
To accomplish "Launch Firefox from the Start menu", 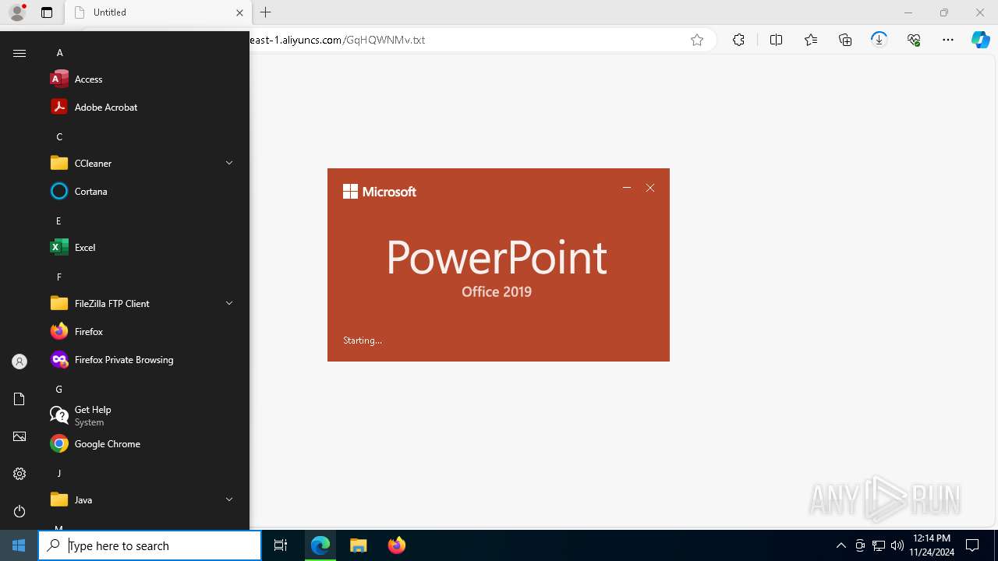I will pos(144,332).
